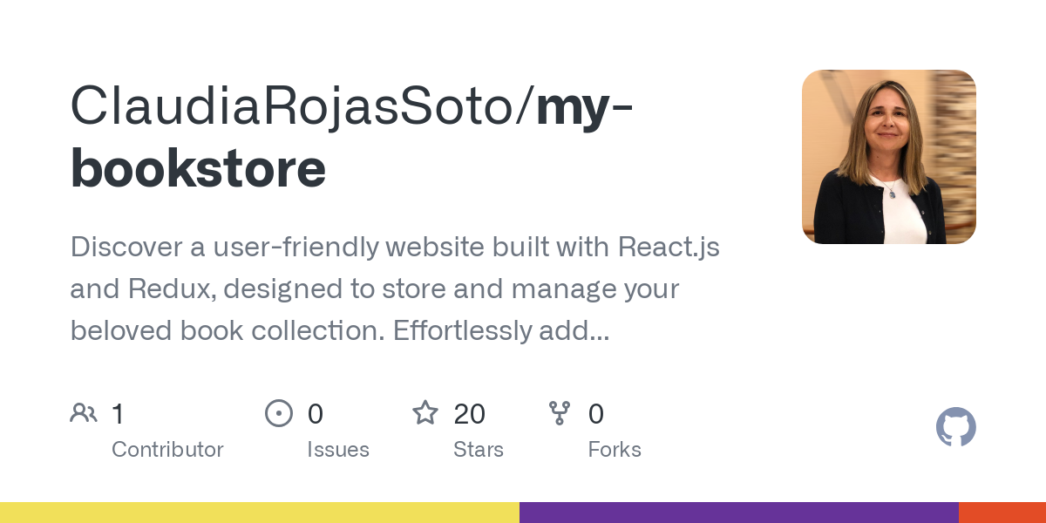Click the orange-red language bar segment
The height and width of the screenshot is (523, 1046).
1002,513
